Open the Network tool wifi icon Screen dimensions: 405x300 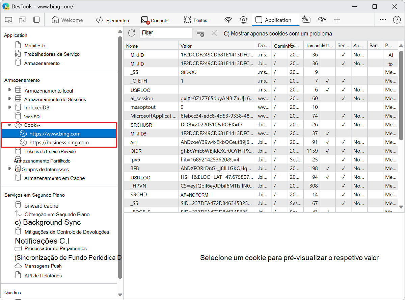[x=228, y=20]
